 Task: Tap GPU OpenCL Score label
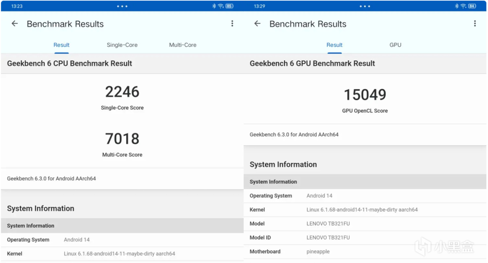click(365, 111)
